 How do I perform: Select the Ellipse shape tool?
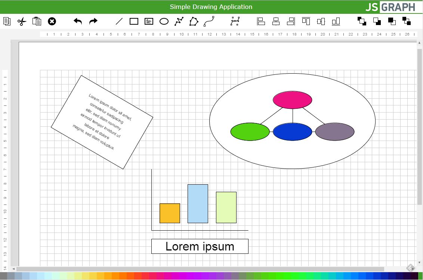tap(164, 21)
